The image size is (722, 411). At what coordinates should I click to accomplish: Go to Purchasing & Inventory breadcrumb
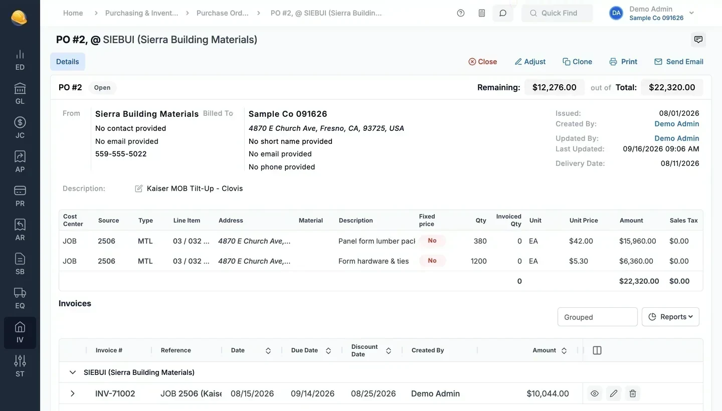[x=141, y=13]
